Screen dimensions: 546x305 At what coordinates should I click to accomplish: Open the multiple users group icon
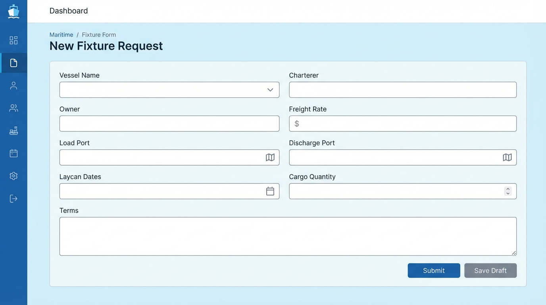click(13, 108)
